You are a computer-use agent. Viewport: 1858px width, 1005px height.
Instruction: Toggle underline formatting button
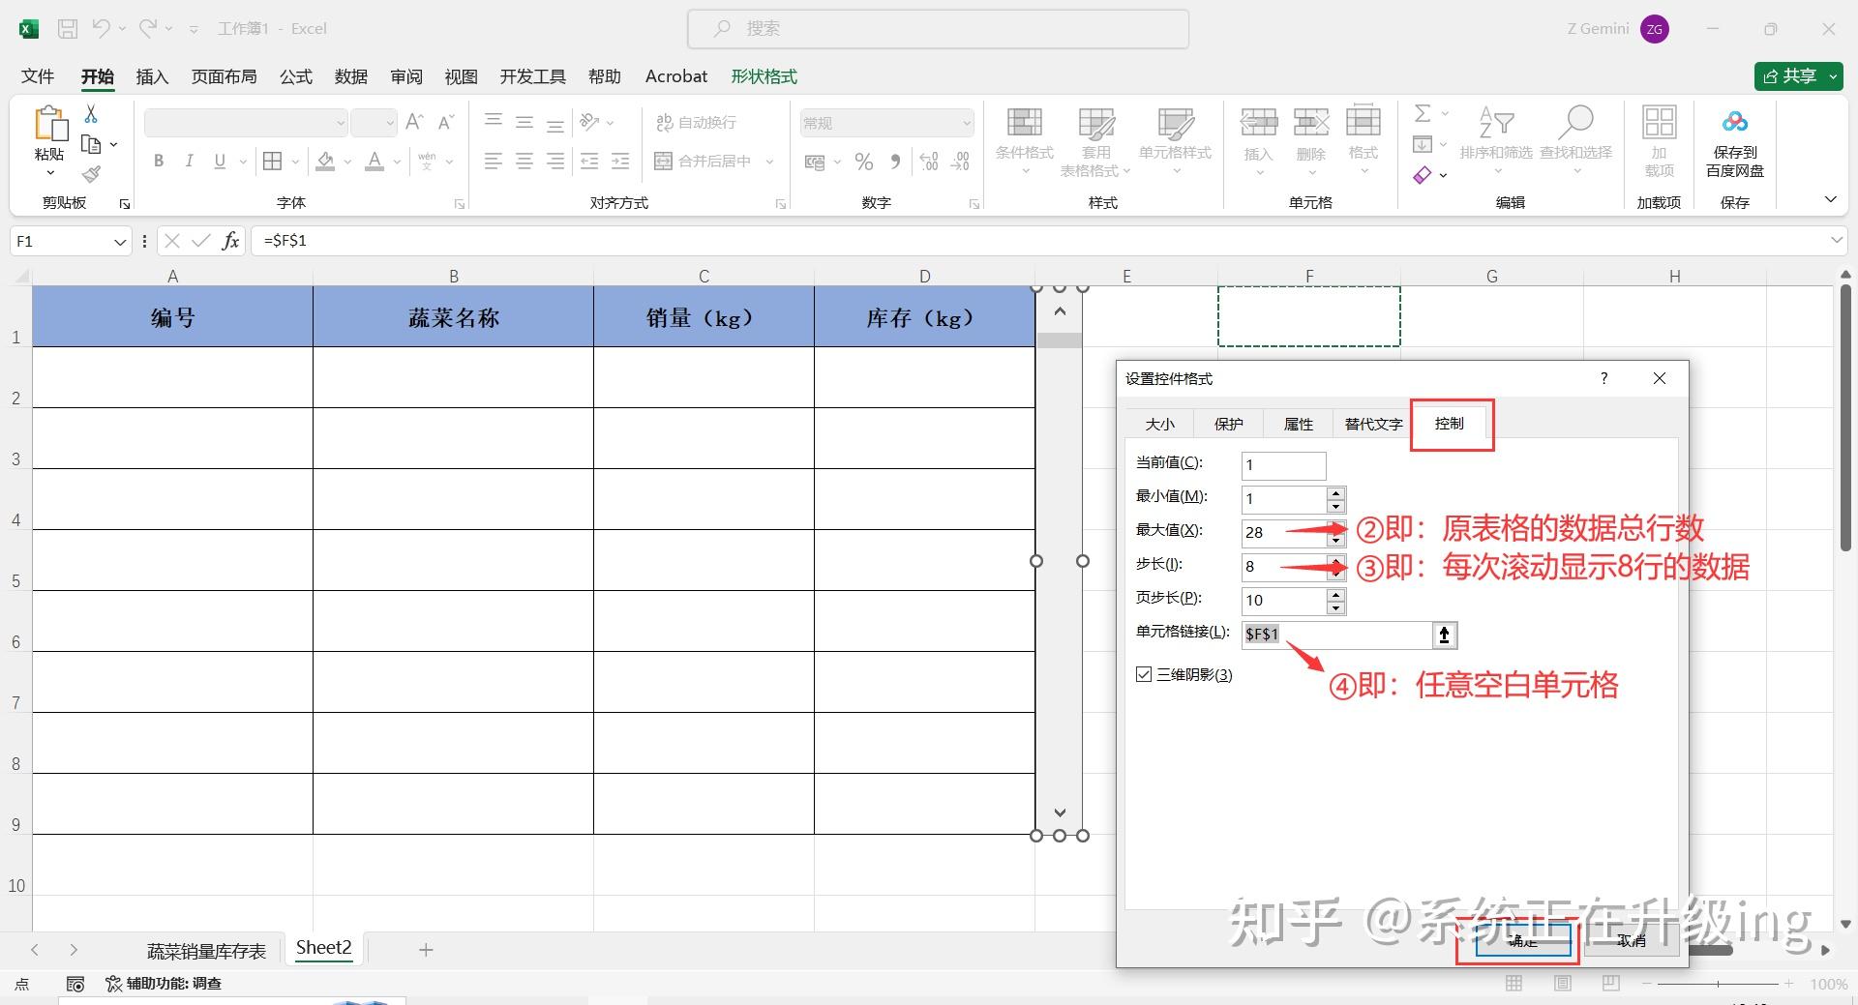point(220,161)
